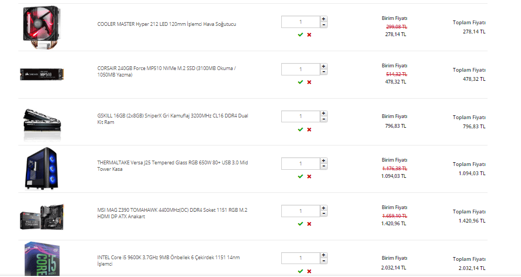The width and height of the screenshot is (521, 277).
Task: Increase quantity of COOLER MASTER cooler with plus
Action: pyautogui.click(x=323, y=19)
